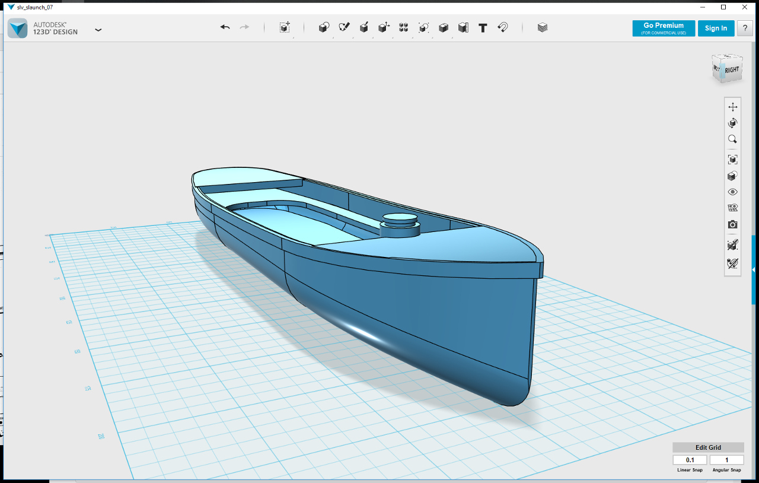Click the Go Premium button
The height and width of the screenshot is (483, 759).
click(664, 28)
